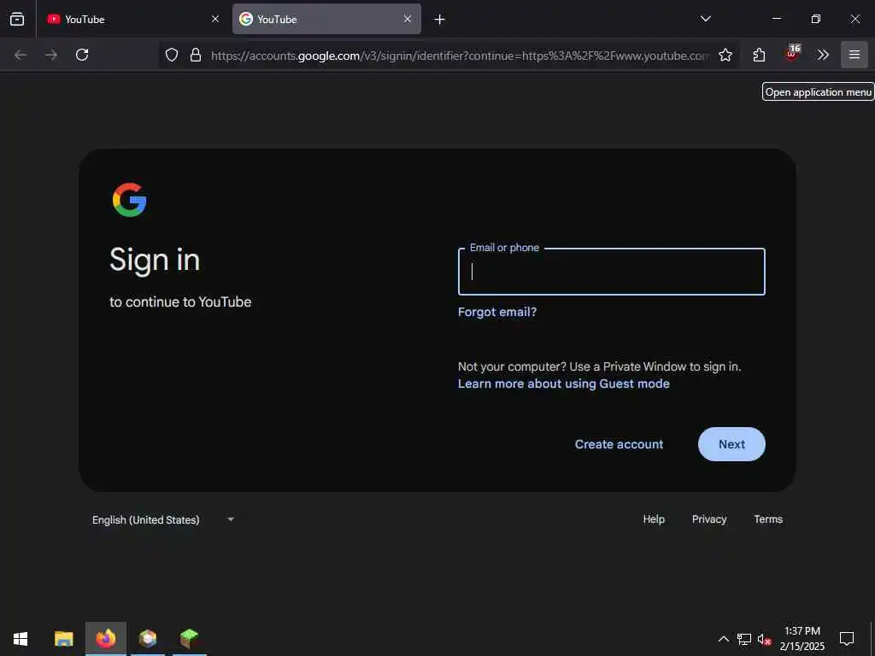Viewport: 875px width, 656px height.
Task: Focus the Email or phone field
Action: 612,272
